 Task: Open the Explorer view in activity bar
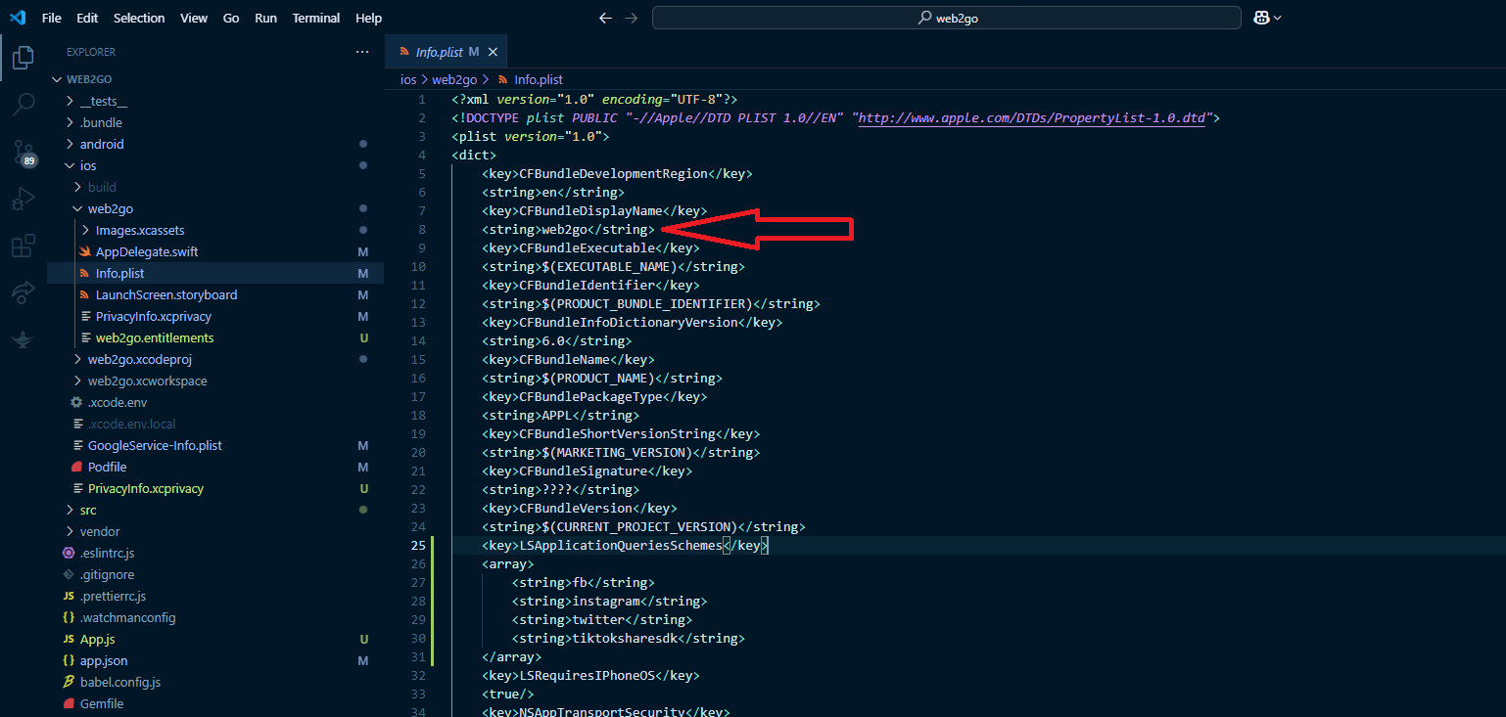coord(24,58)
